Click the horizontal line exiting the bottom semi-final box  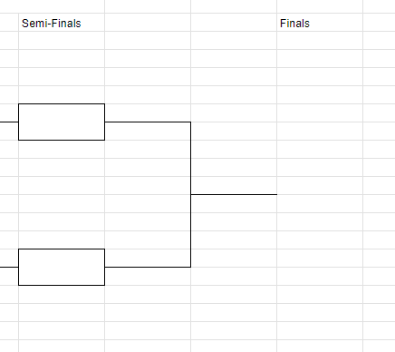point(148,267)
